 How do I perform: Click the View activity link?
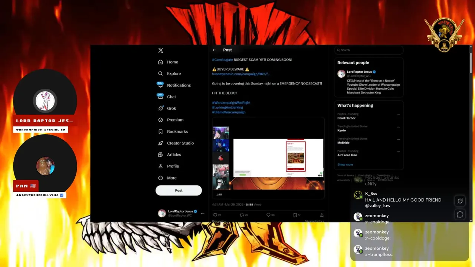[x=314, y=221]
